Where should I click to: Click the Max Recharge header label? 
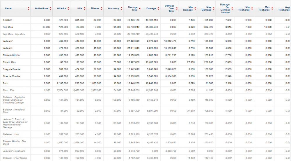[x=264, y=8]
